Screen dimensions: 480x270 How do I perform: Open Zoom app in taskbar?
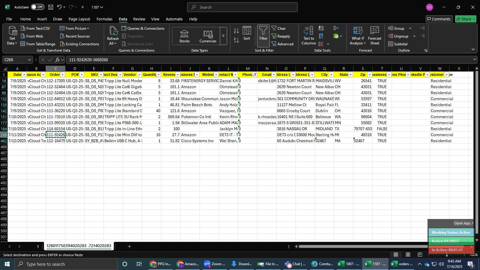[x=214, y=264]
